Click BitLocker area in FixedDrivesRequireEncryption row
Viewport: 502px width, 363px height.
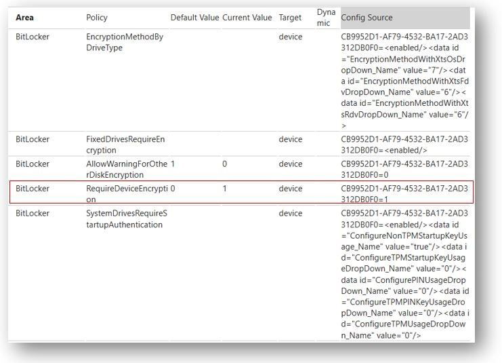click(33, 139)
